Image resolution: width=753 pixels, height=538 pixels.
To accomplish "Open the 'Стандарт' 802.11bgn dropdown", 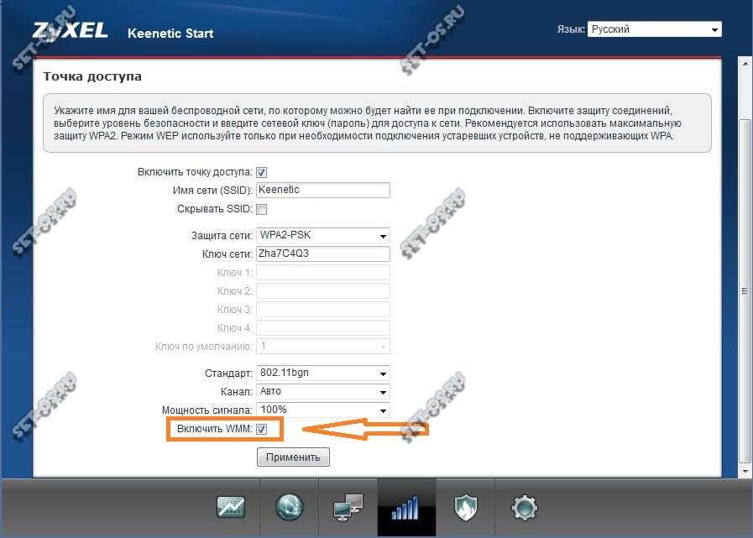I will [322, 373].
